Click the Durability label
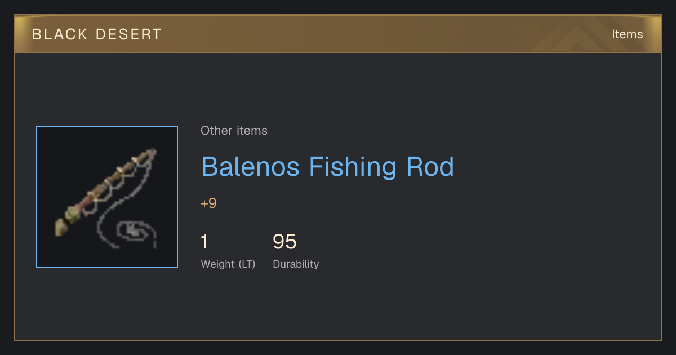Viewport: 676px width, 355px height. click(296, 264)
